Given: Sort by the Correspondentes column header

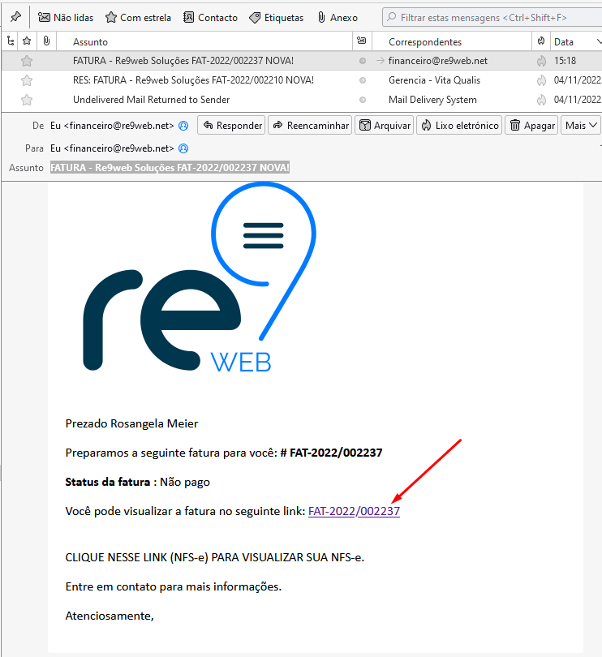Looking at the screenshot, I should (452, 42).
